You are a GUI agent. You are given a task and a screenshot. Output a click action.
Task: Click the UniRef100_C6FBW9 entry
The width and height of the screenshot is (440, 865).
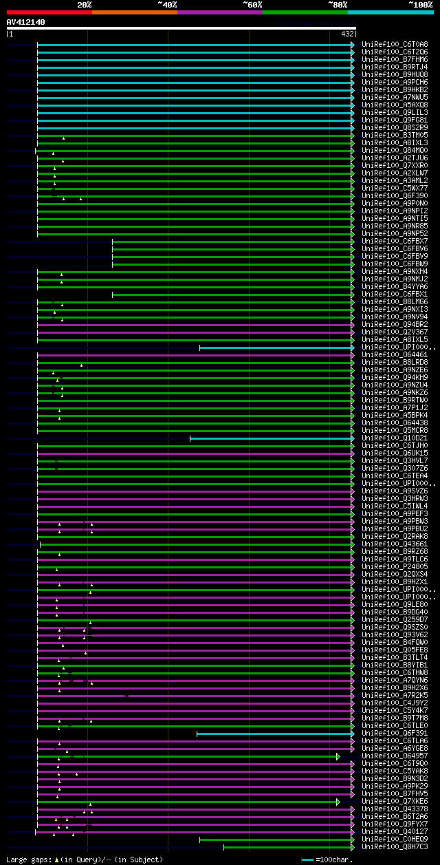click(395, 264)
